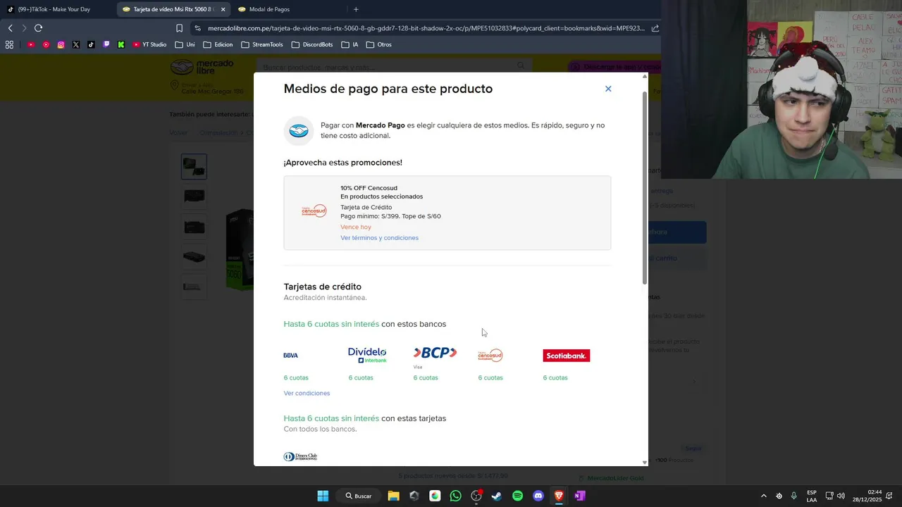Go back to the previous page
The height and width of the screenshot is (507, 902).
tap(10, 28)
